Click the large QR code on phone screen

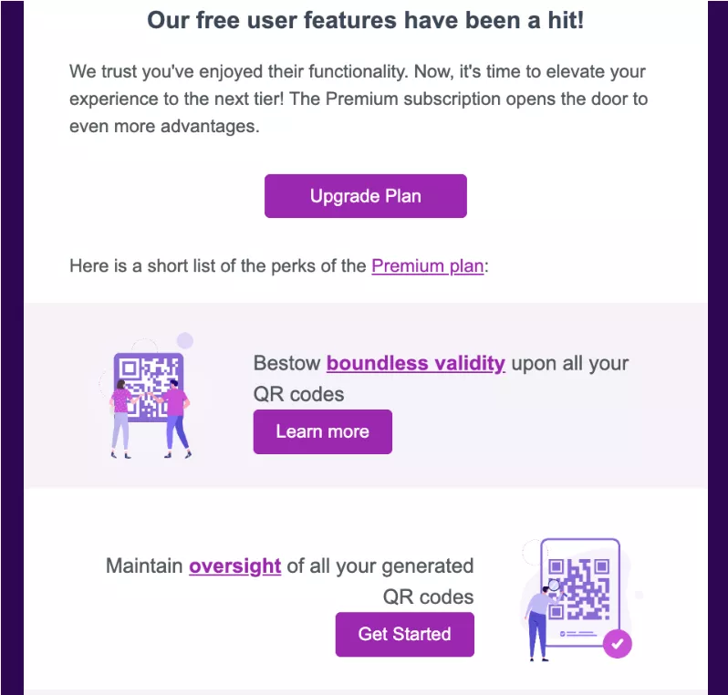click(x=579, y=589)
